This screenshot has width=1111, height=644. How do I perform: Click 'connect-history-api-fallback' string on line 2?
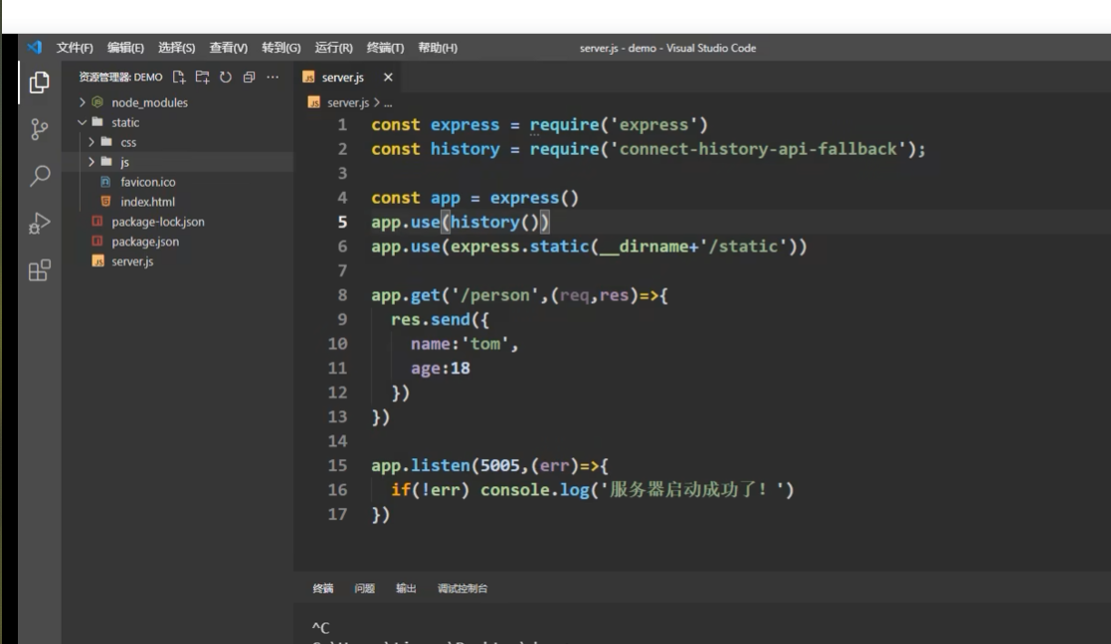[758, 149]
